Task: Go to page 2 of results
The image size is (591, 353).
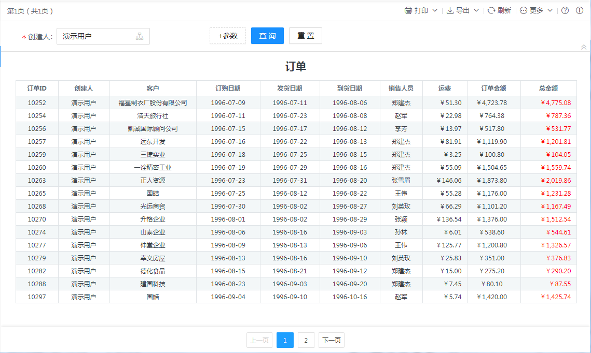Action: point(306,340)
